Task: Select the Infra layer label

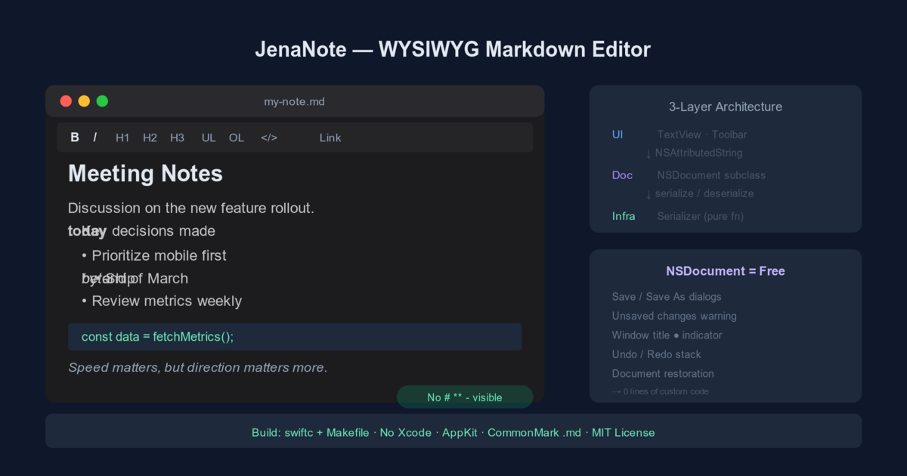Action: click(x=624, y=216)
